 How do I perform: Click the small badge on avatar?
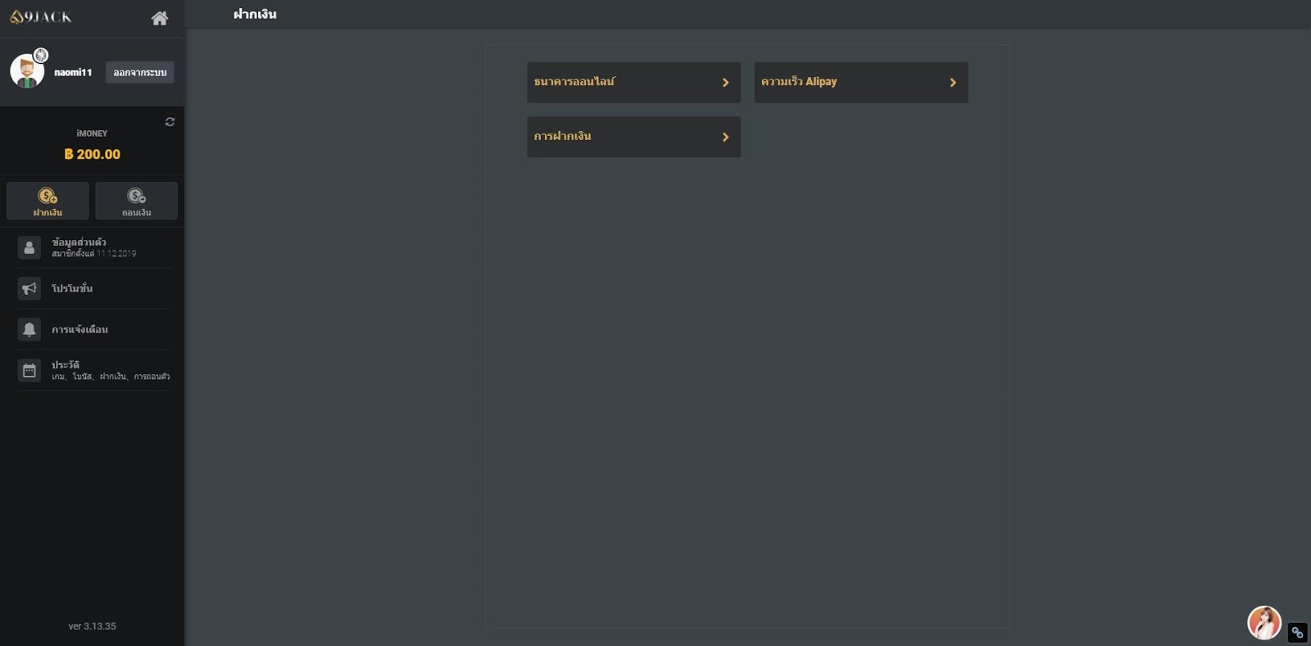(x=41, y=56)
